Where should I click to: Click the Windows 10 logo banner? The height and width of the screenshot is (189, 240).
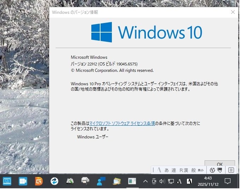[147, 32]
